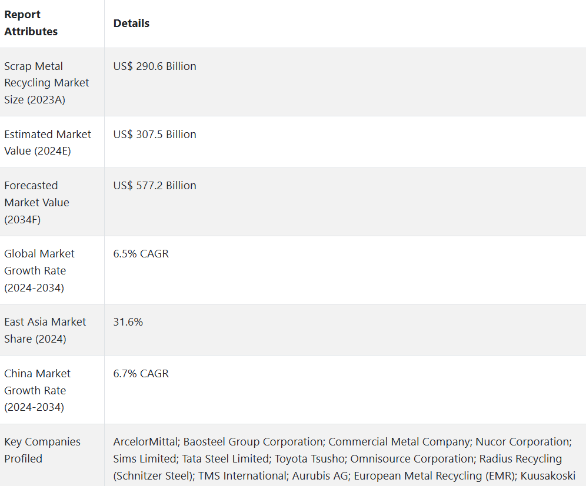Image resolution: width=586 pixels, height=486 pixels.
Task: Click the 6.5% CAGR value
Action: (x=141, y=253)
